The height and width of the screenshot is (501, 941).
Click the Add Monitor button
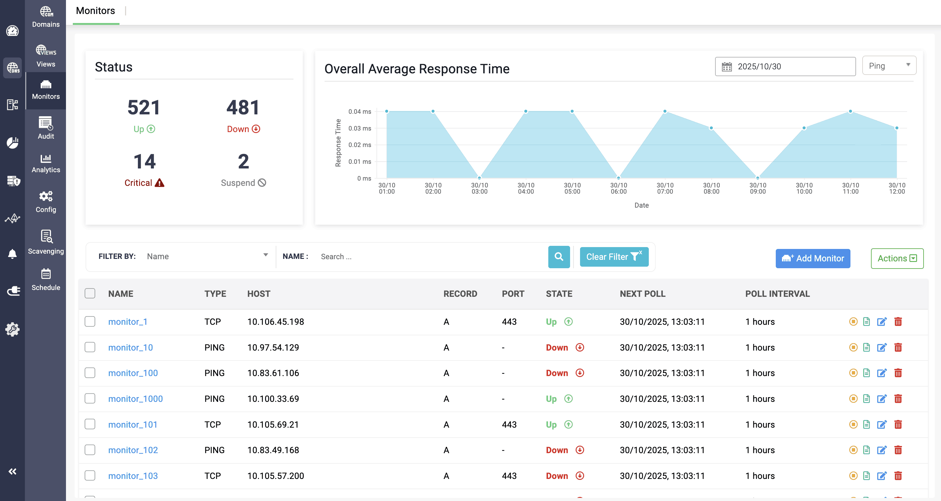coord(813,258)
